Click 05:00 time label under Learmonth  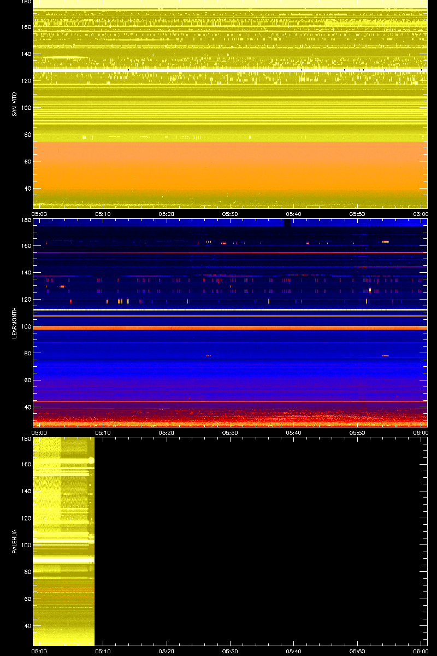coord(39,432)
